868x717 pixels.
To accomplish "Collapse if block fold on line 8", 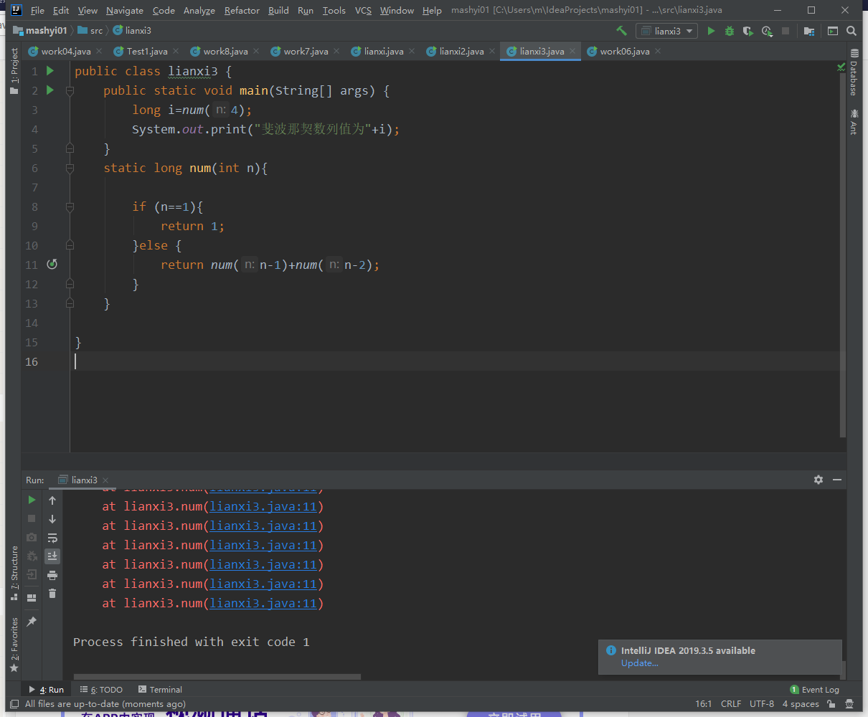I will pos(70,207).
